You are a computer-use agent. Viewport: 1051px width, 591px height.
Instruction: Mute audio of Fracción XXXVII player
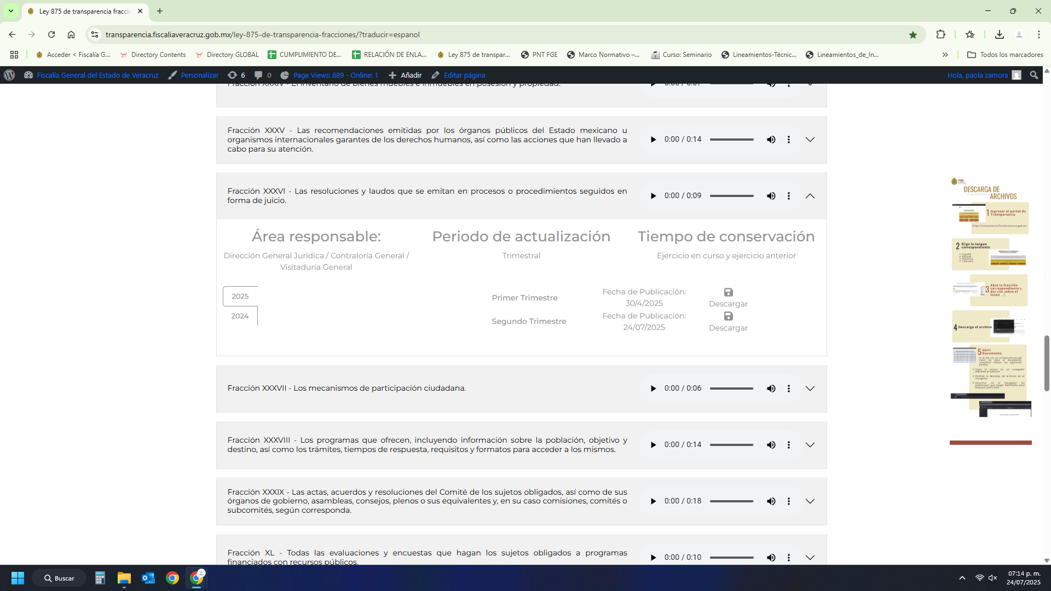pos(771,389)
